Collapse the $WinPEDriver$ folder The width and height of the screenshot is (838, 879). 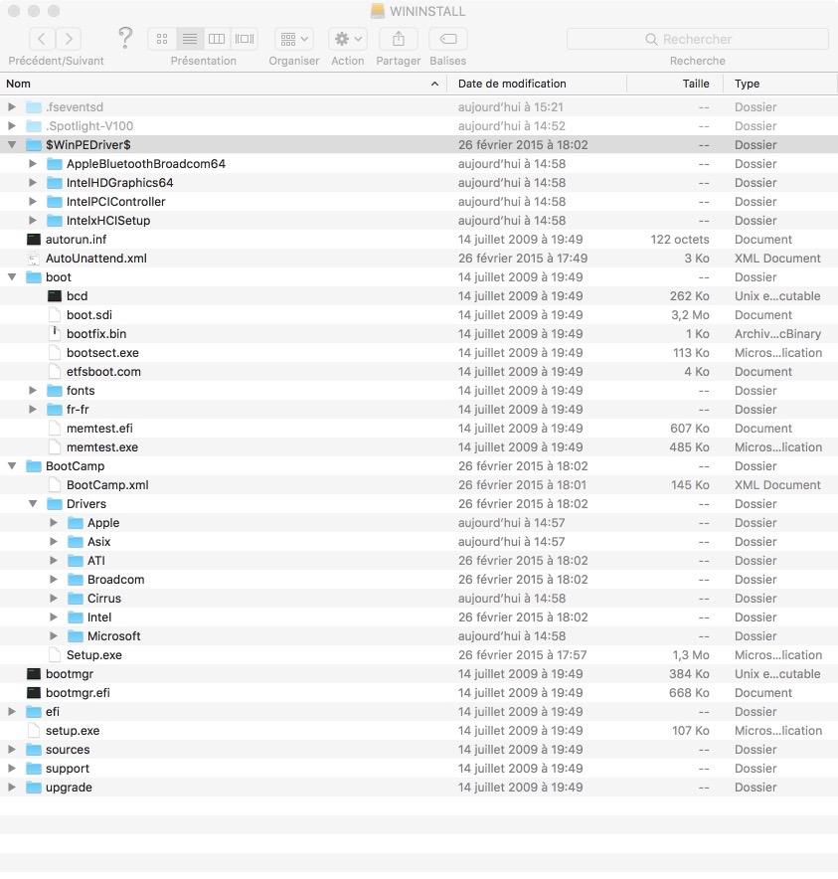click(12, 145)
